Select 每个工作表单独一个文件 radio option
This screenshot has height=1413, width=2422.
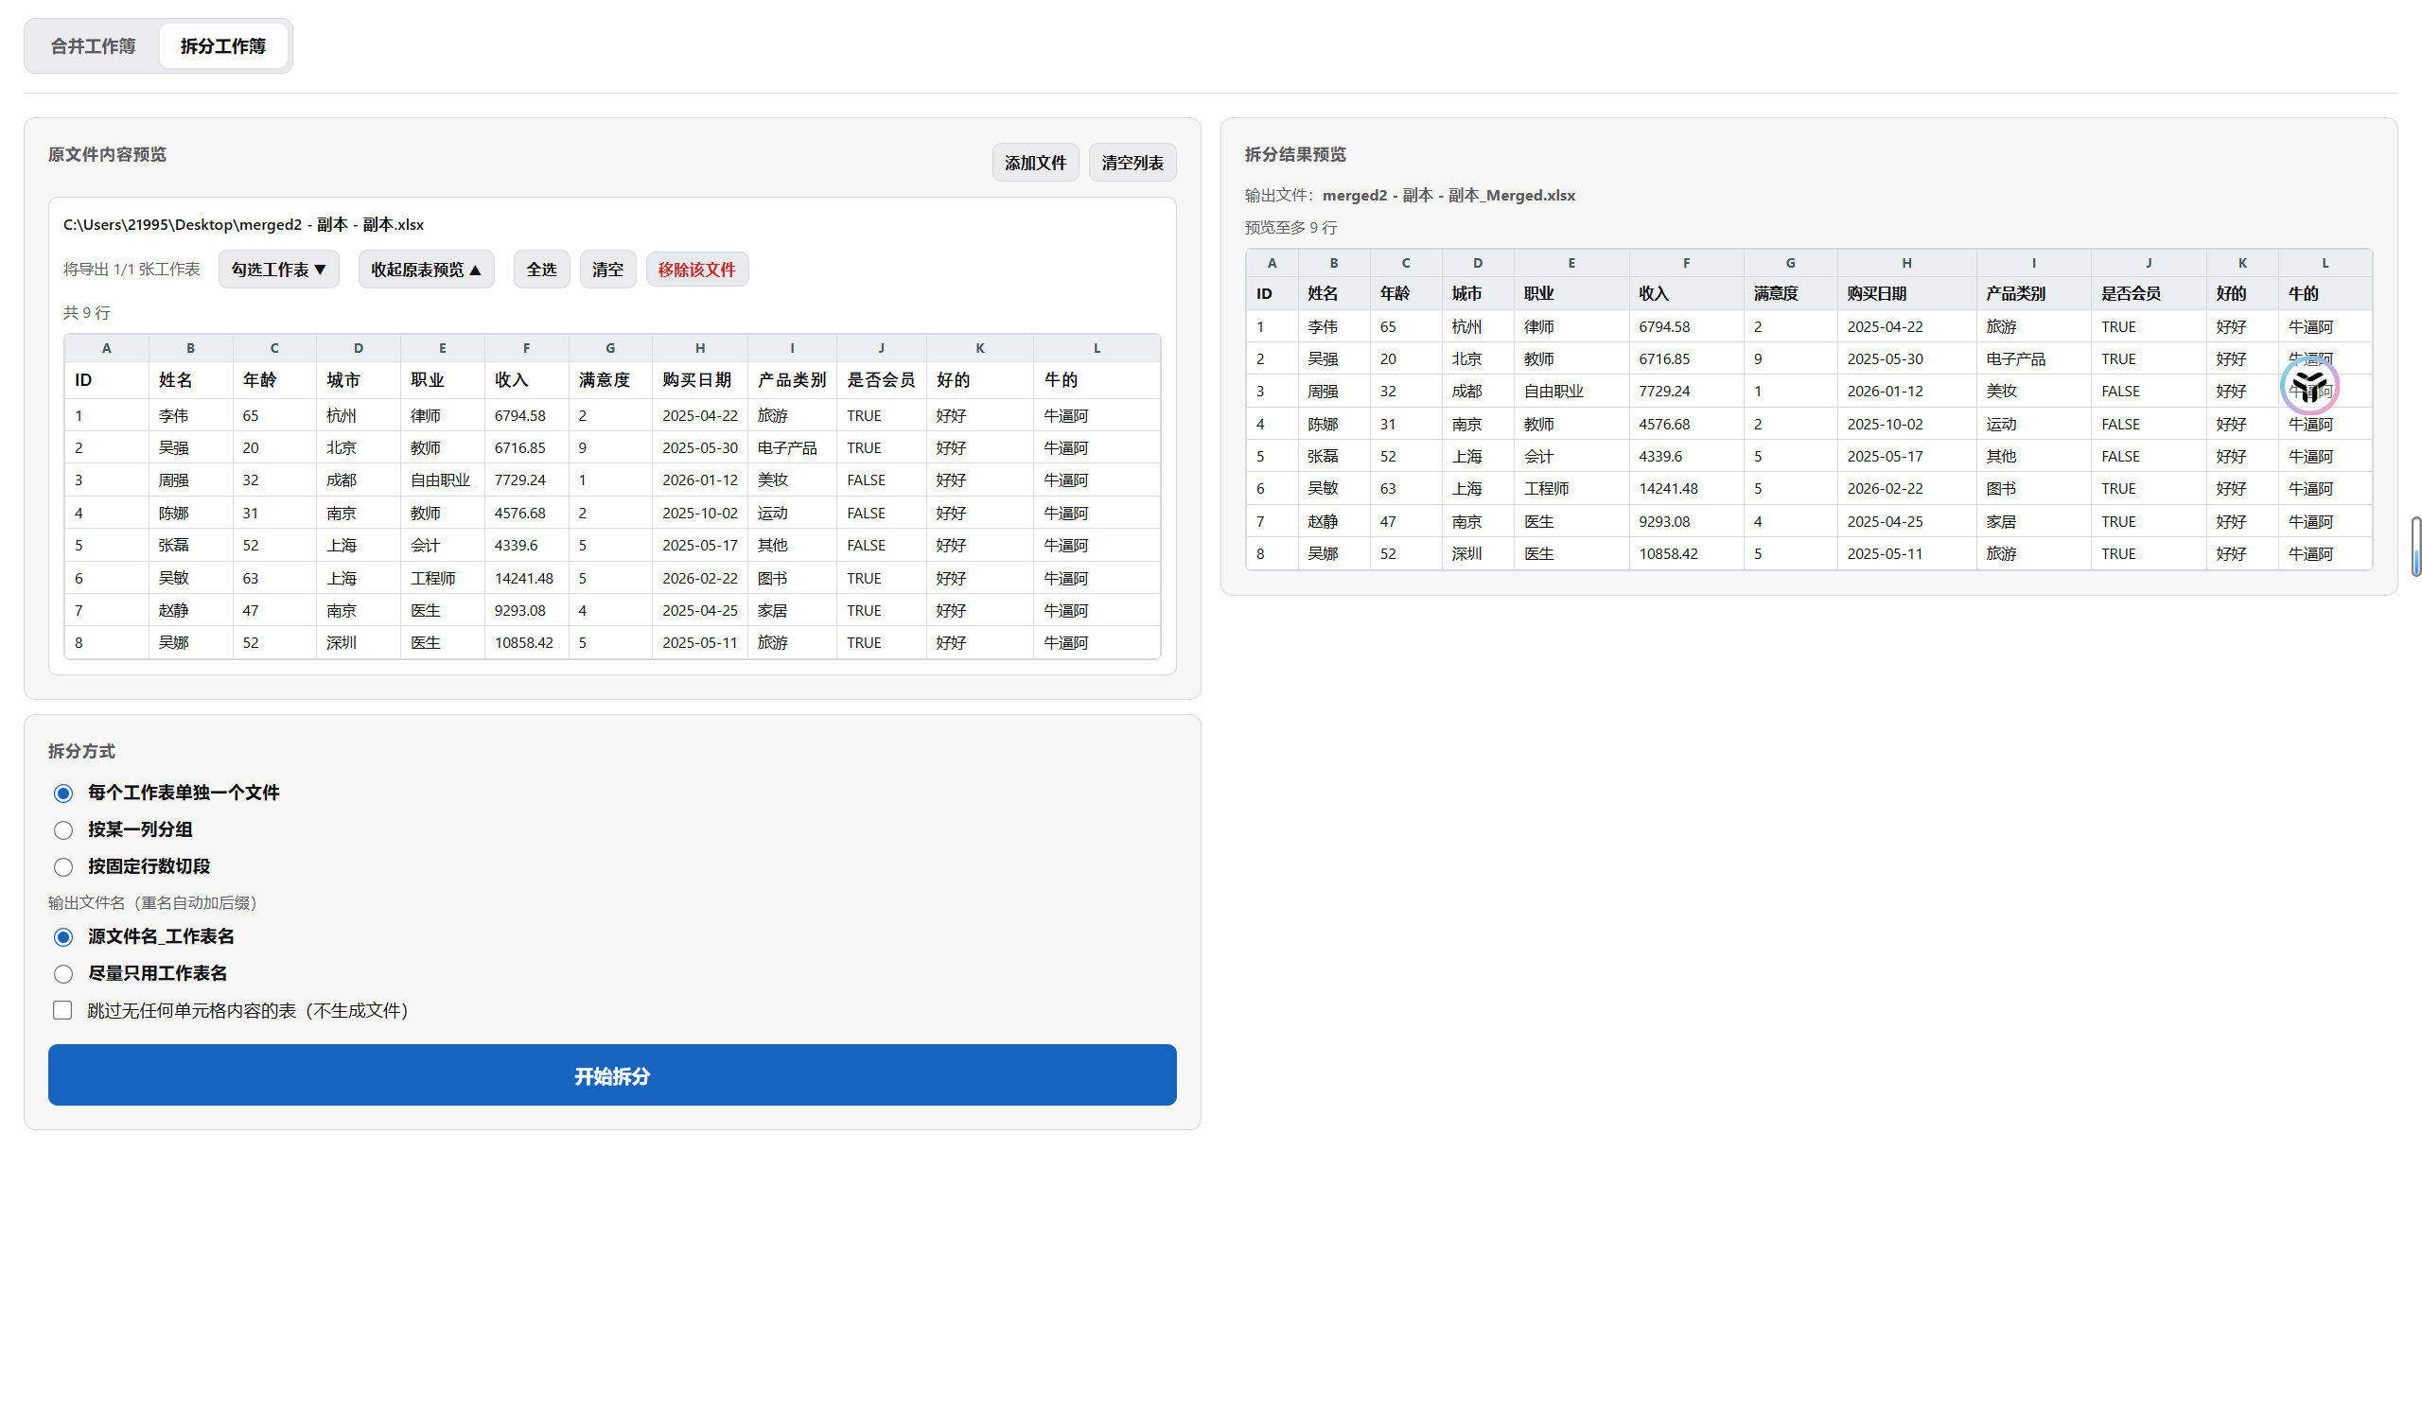pyautogui.click(x=63, y=794)
